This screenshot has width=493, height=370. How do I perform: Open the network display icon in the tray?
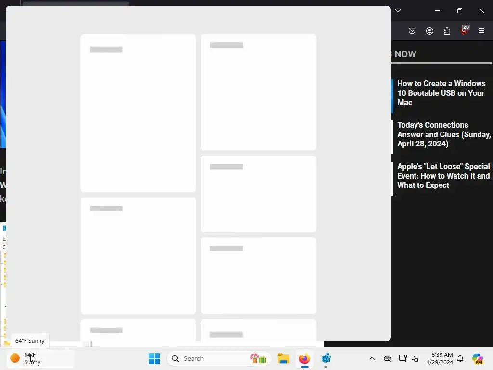(402, 358)
